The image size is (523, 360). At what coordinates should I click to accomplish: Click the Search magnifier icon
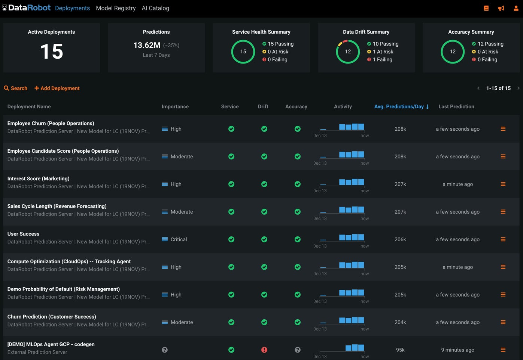pyautogui.click(x=6, y=88)
